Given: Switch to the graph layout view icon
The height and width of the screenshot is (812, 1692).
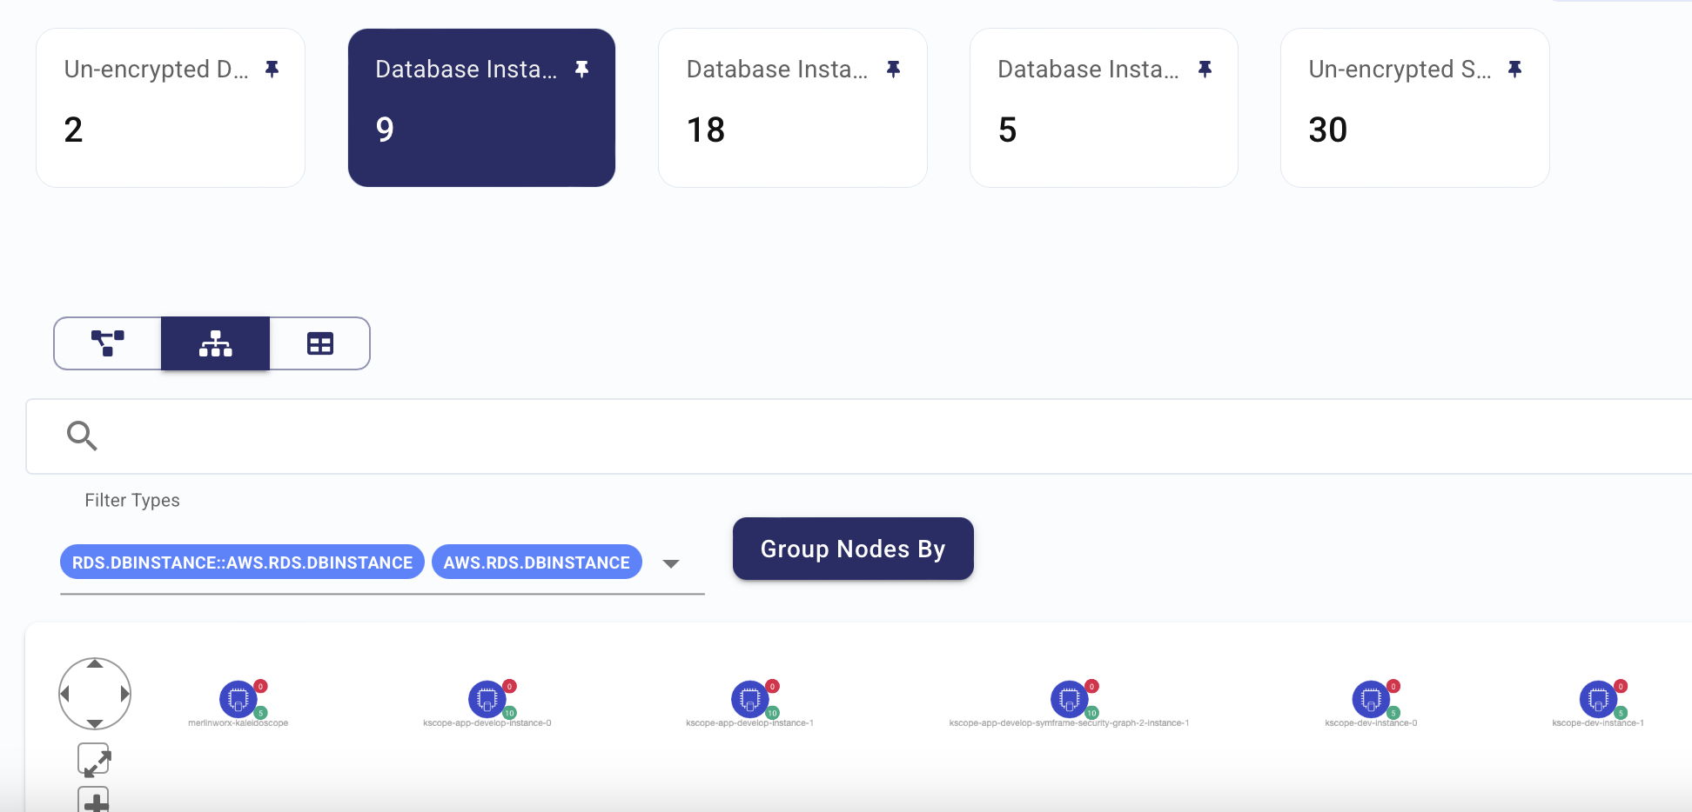Looking at the screenshot, I should (x=108, y=343).
